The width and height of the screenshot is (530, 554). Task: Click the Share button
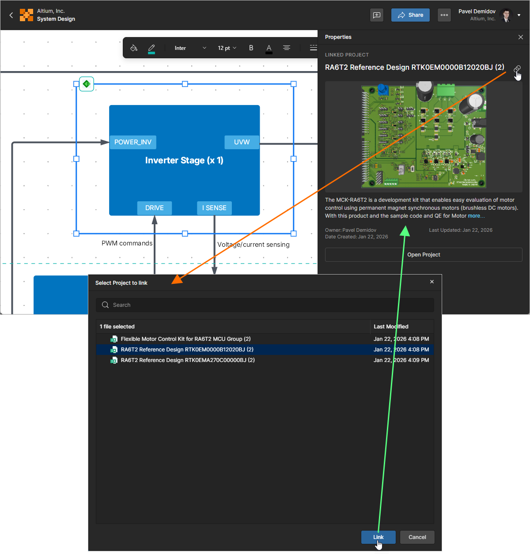pyautogui.click(x=410, y=15)
